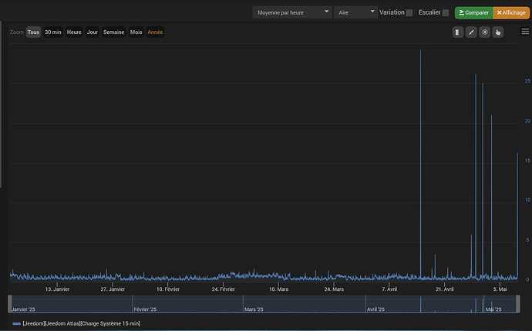Toggle the pointer tooltip button with the hand icon

pyautogui.click(x=498, y=32)
